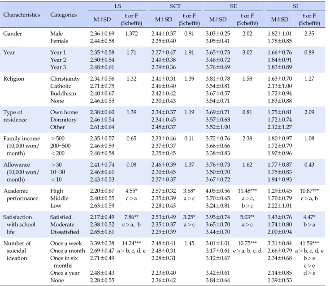
Task: Click the 'M±SD' subheader under LS
Action: coord(102,19)
